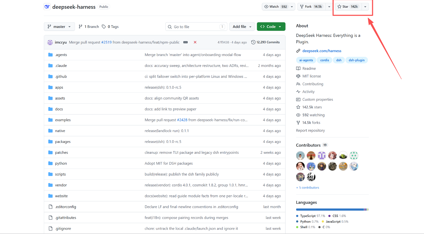Click the .editorconfig file icon
Screen dimensions: 424x234
51,207
